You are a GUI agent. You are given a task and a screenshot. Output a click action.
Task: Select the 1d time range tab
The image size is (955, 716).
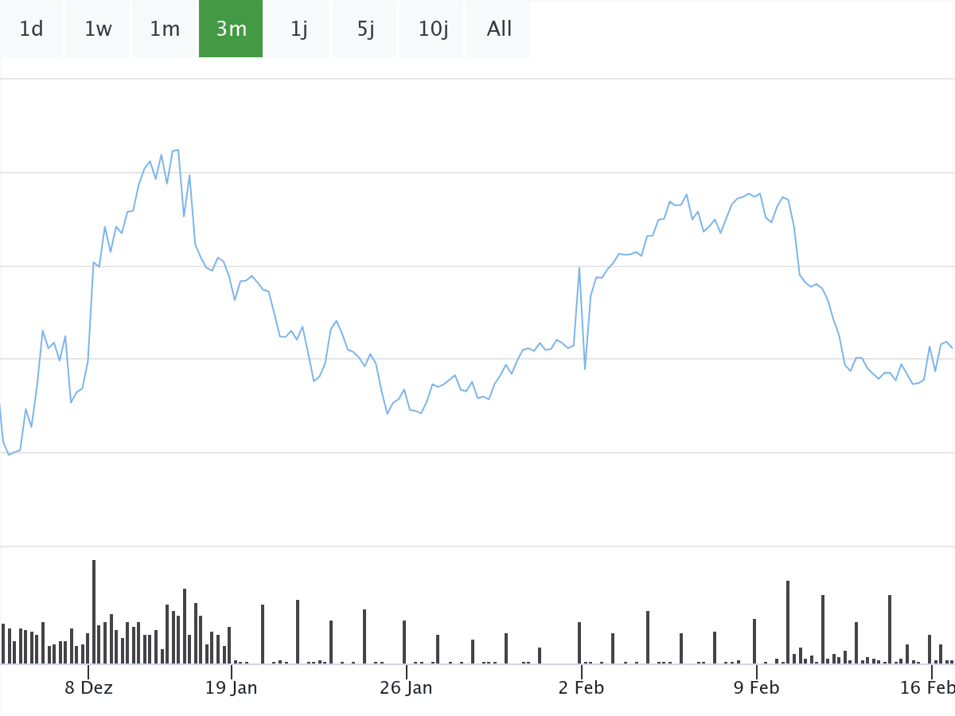click(x=31, y=29)
